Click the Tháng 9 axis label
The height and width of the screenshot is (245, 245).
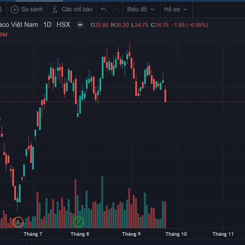(131, 234)
